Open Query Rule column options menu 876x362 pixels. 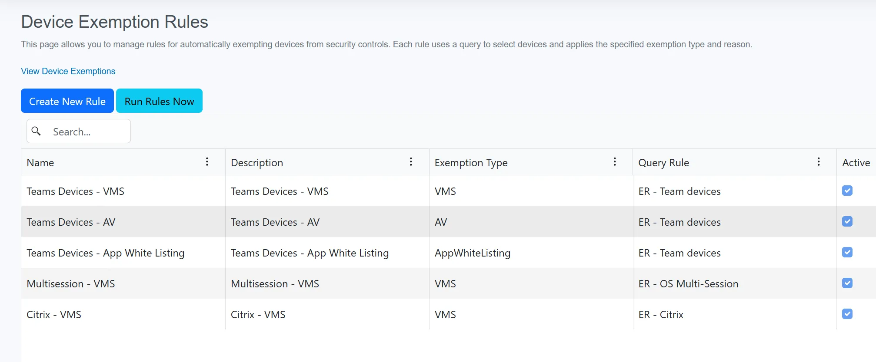click(x=819, y=162)
